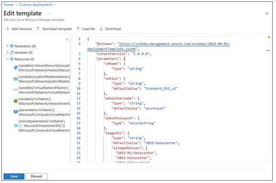Click the Powershell.DSC extension cube icon

pos(16,126)
